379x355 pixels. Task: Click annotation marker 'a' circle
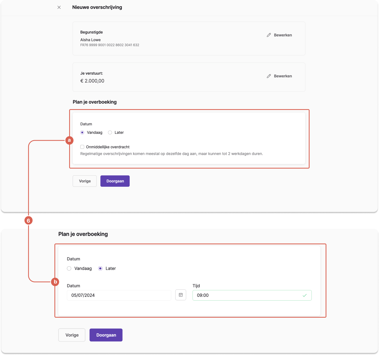(x=69, y=140)
